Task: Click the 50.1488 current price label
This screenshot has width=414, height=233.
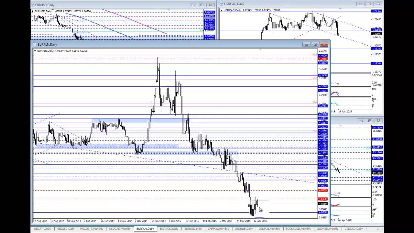Action: 377,173
